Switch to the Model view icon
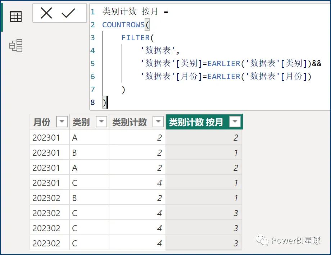The image size is (331, 255). pos(16,46)
